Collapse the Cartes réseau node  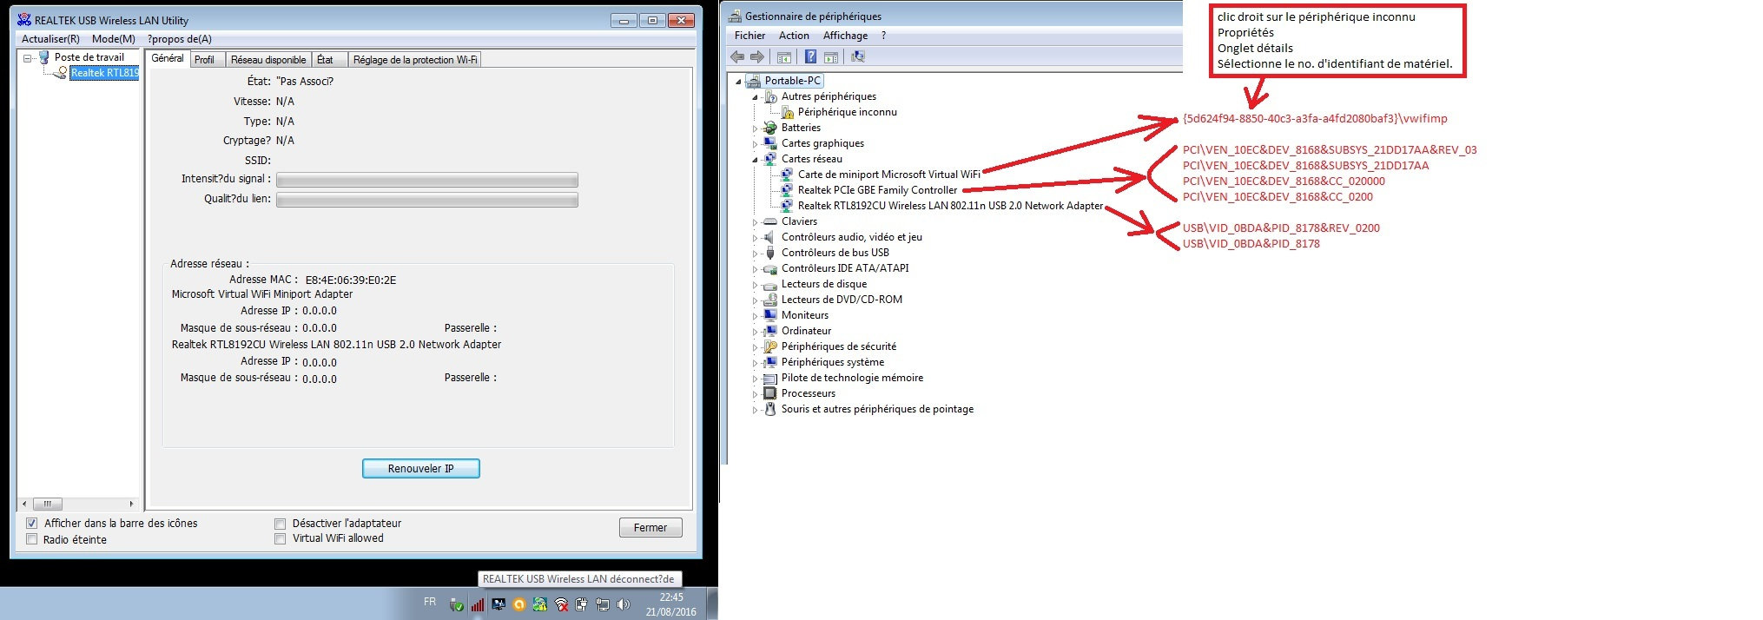click(755, 160)
